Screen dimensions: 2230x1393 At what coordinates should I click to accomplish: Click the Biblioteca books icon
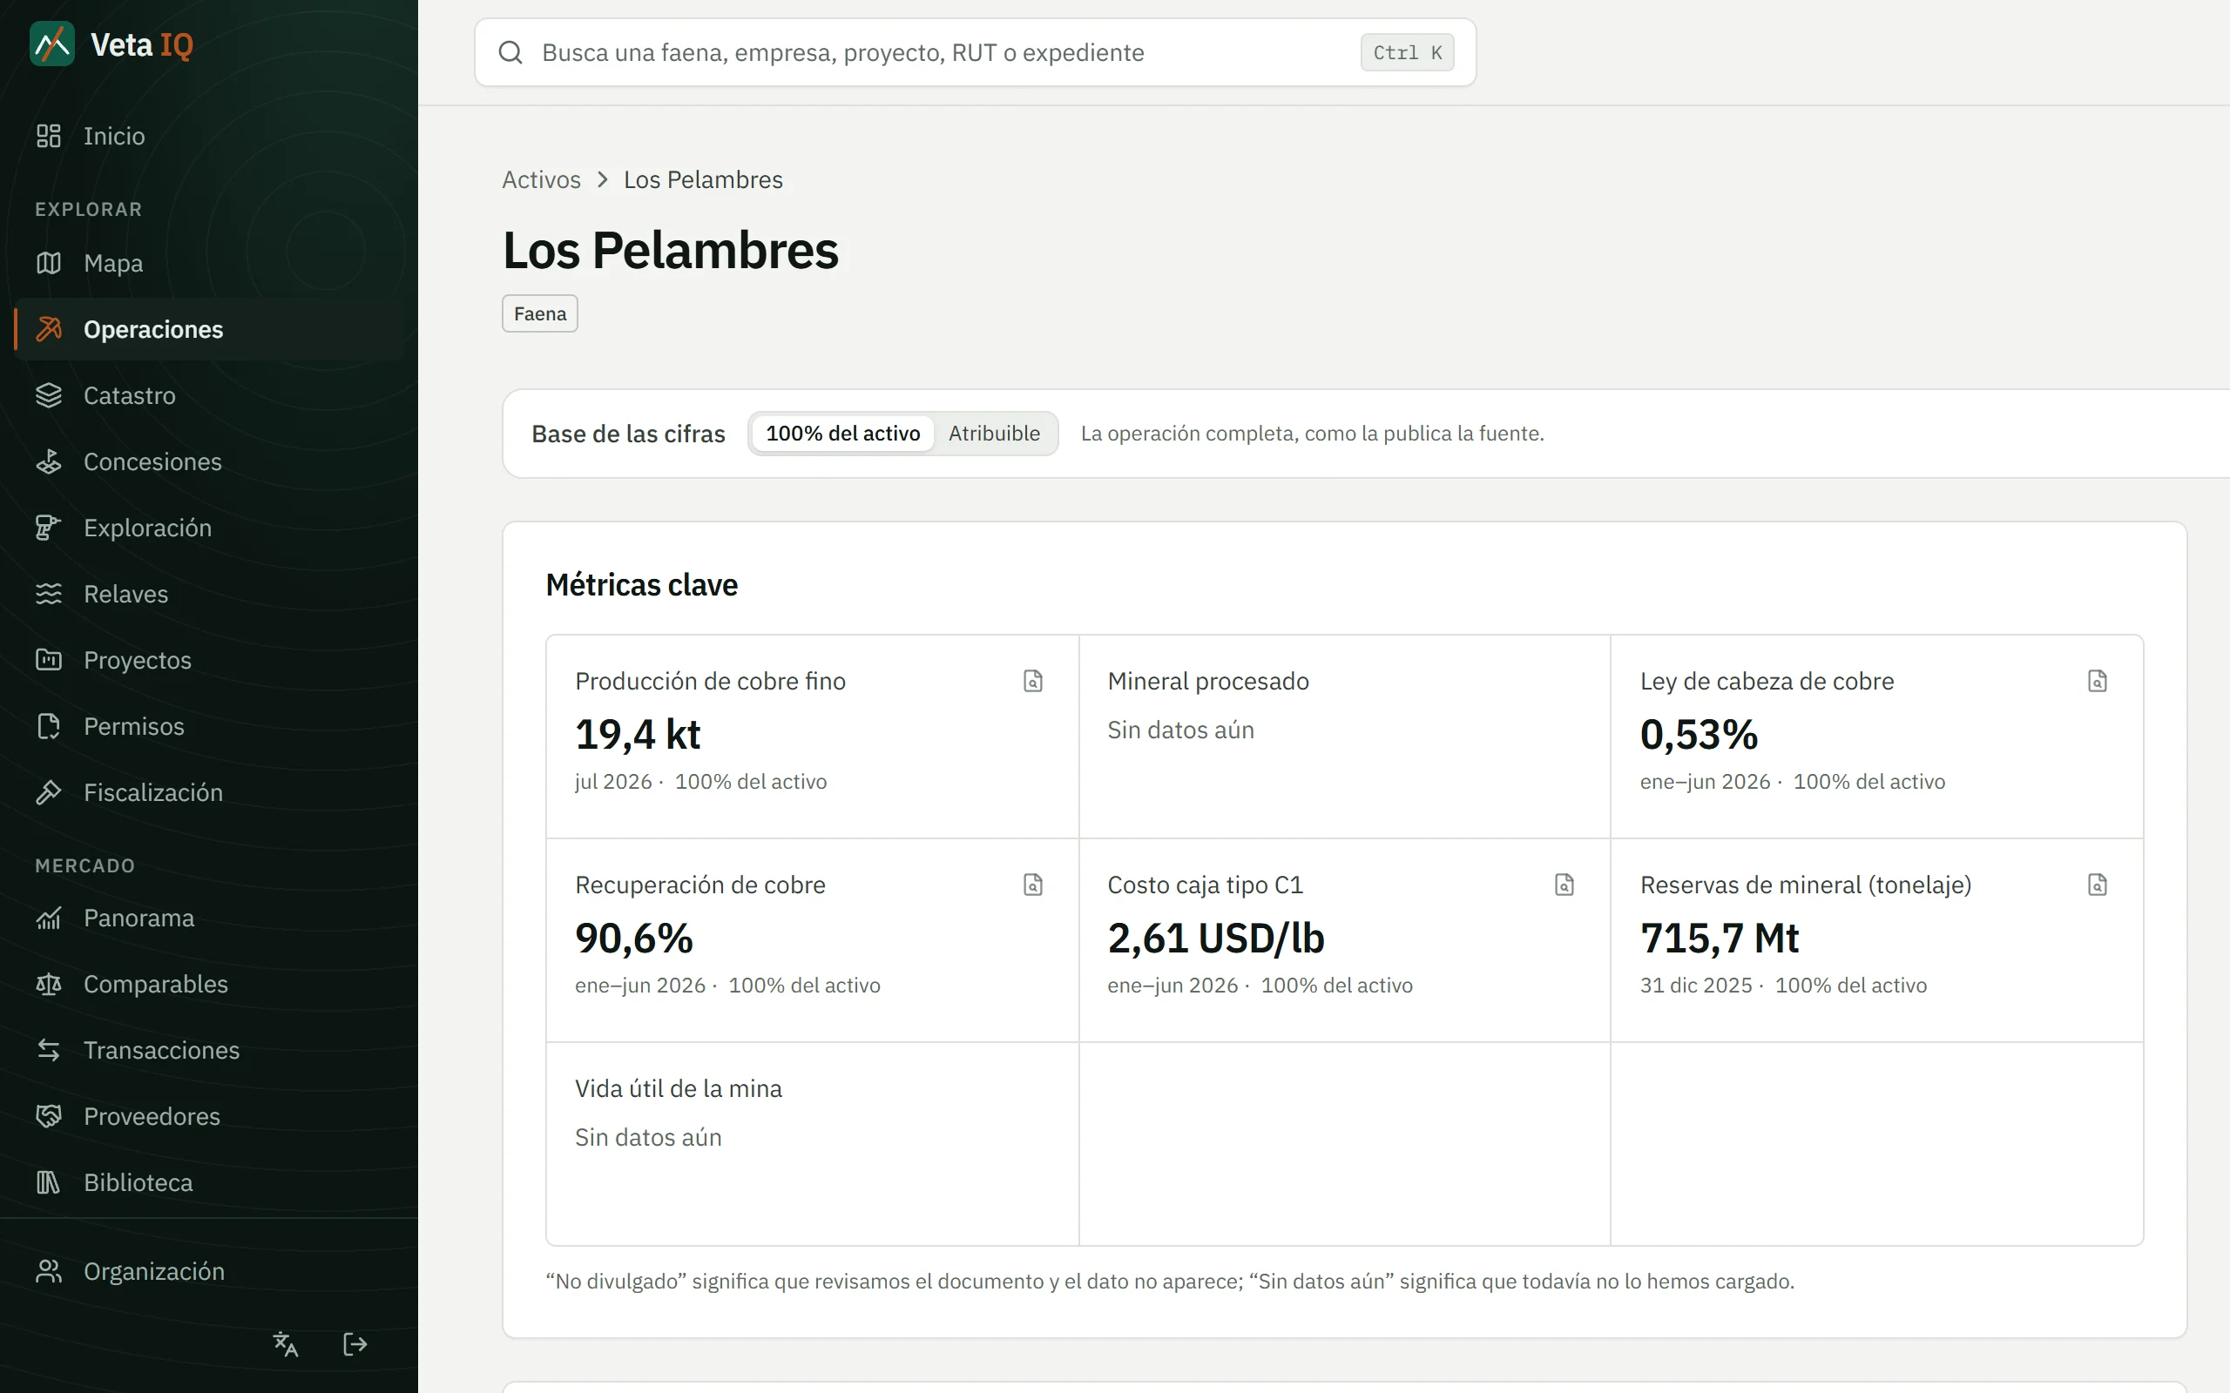click(49, 1182)
